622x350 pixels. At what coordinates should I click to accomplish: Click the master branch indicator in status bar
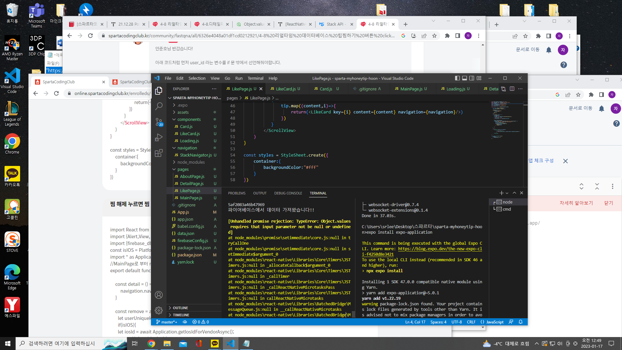167,322
